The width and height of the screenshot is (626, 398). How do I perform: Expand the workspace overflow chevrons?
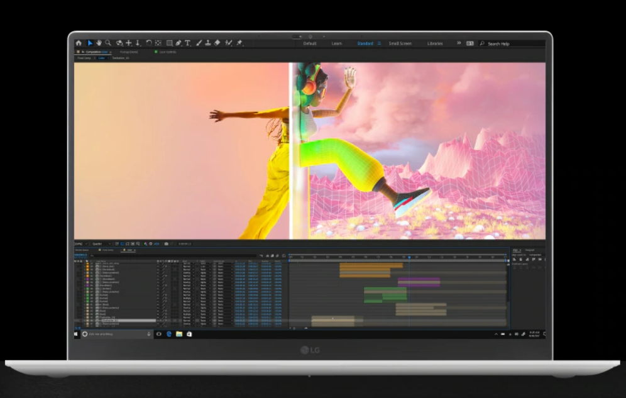click(459, 43)
